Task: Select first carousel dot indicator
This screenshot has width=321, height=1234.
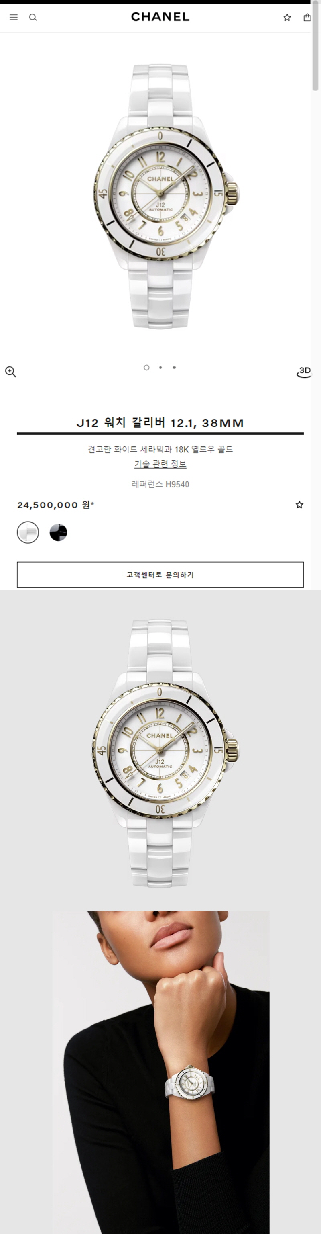Action: [x=146, y=367]
